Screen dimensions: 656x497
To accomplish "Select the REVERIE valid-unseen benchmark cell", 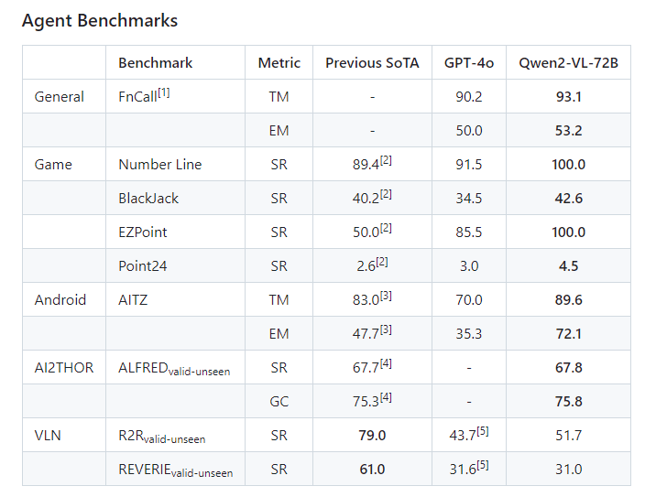I will point(175,470).
